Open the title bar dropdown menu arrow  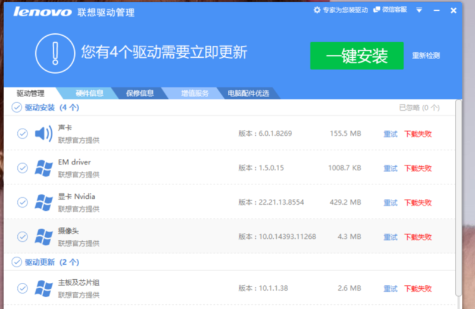(419, 10)
